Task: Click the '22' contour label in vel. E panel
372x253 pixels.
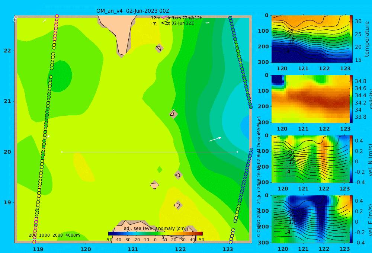Action: point(292,217)
